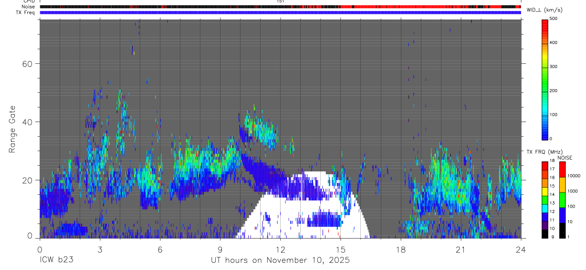Click the '10000' tick on the NOISE legend
This screenshot has height=270, width=586.
(x=574, y=176)
